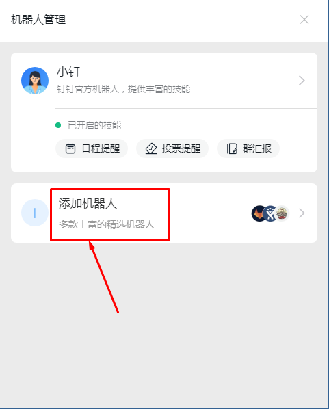The height and width of the screenshot is (409, 329).
Task: Click the 多款丰富的精选机器人 subtitle
Action: click(107, 224)
